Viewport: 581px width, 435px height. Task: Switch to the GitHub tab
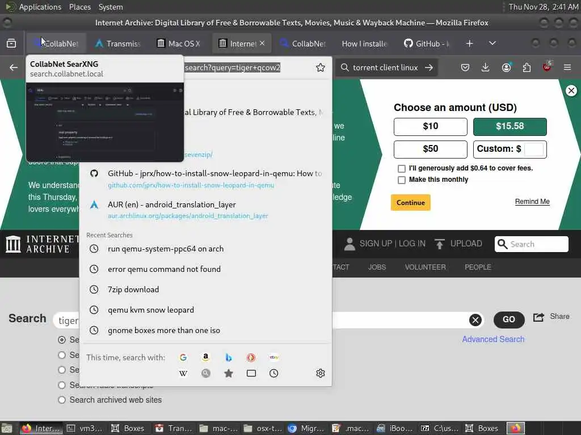tap(426, 44)
